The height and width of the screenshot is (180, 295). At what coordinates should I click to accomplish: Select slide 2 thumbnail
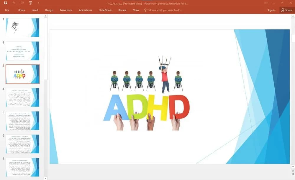click(23, 51)
